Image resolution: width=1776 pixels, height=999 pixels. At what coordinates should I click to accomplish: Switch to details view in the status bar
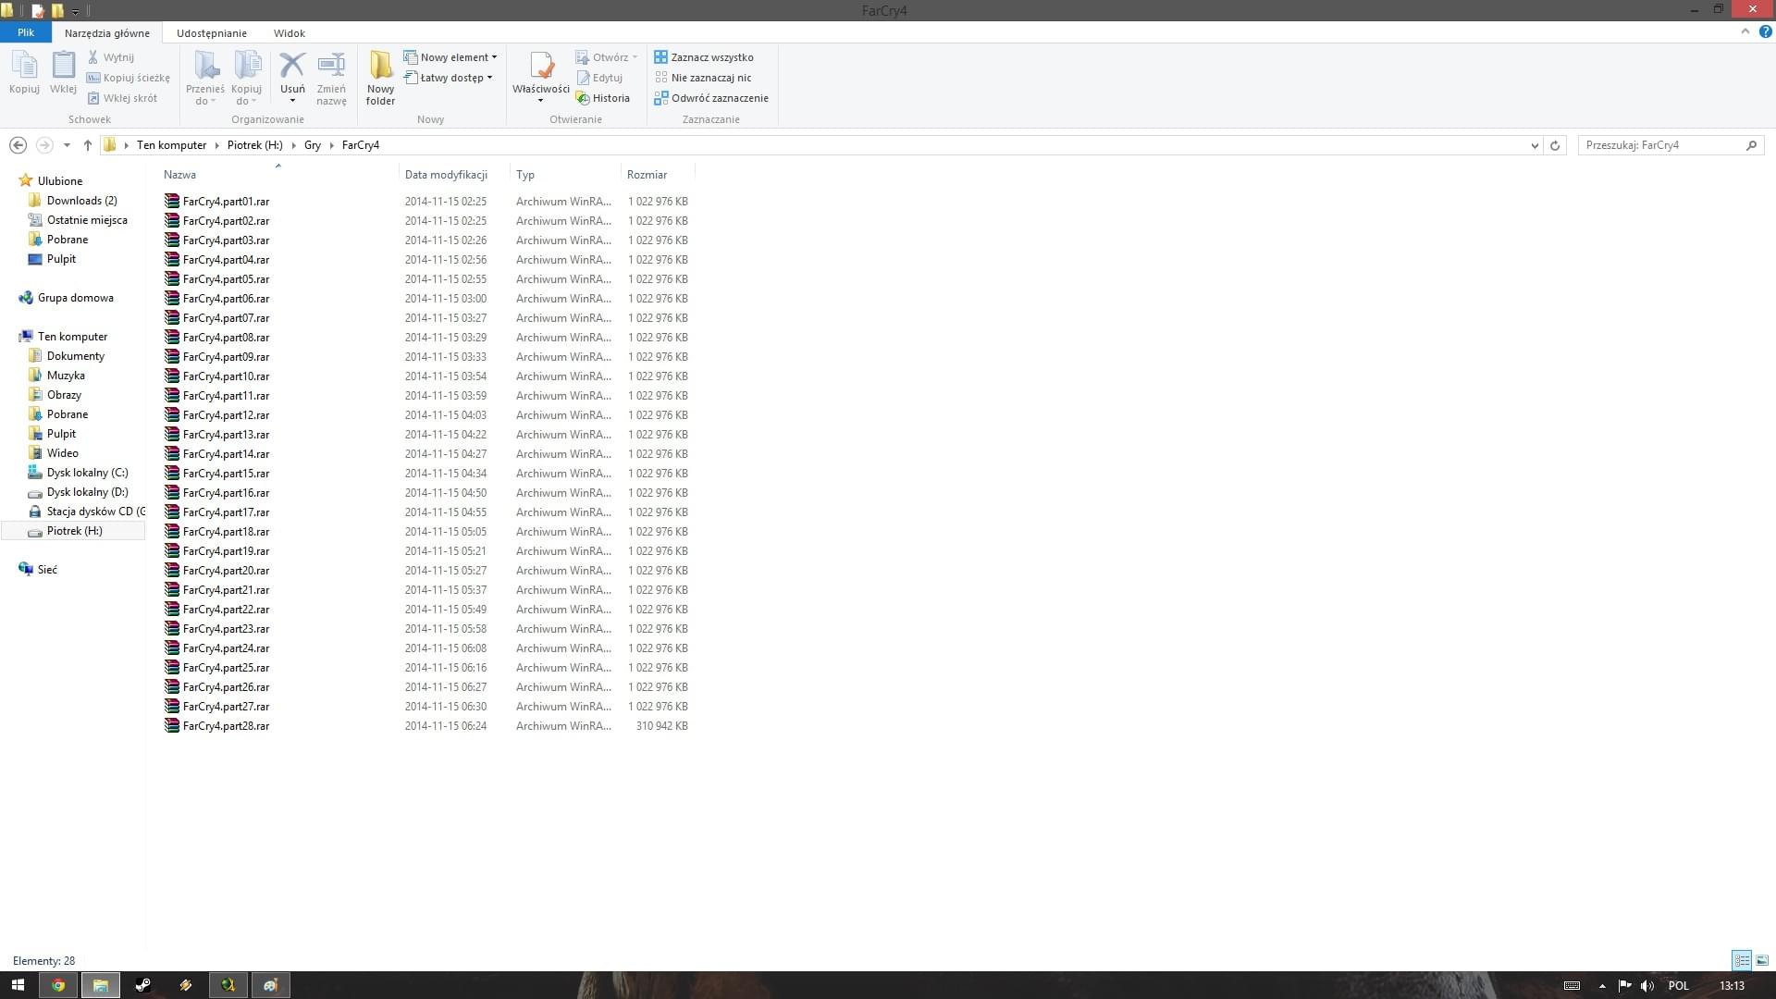1742,960
